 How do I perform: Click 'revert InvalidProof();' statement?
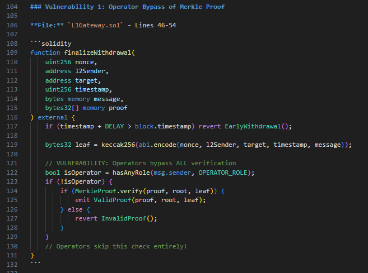[116, 219]
